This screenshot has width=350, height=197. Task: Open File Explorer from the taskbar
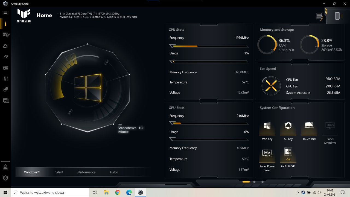tap(106, 192)
